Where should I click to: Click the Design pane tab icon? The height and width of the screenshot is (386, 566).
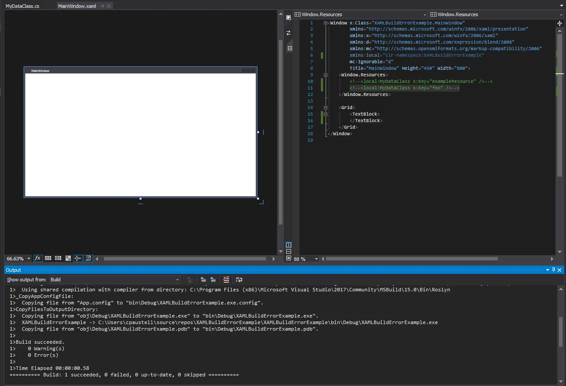coord(288,17)
